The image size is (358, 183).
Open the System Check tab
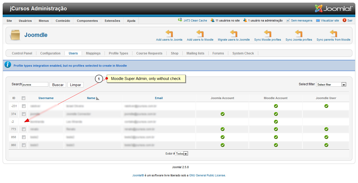243,53
